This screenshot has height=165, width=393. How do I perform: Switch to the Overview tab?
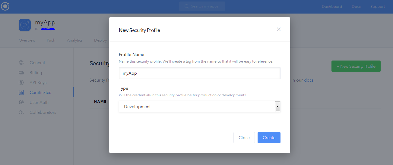click(x=27, y=40)
